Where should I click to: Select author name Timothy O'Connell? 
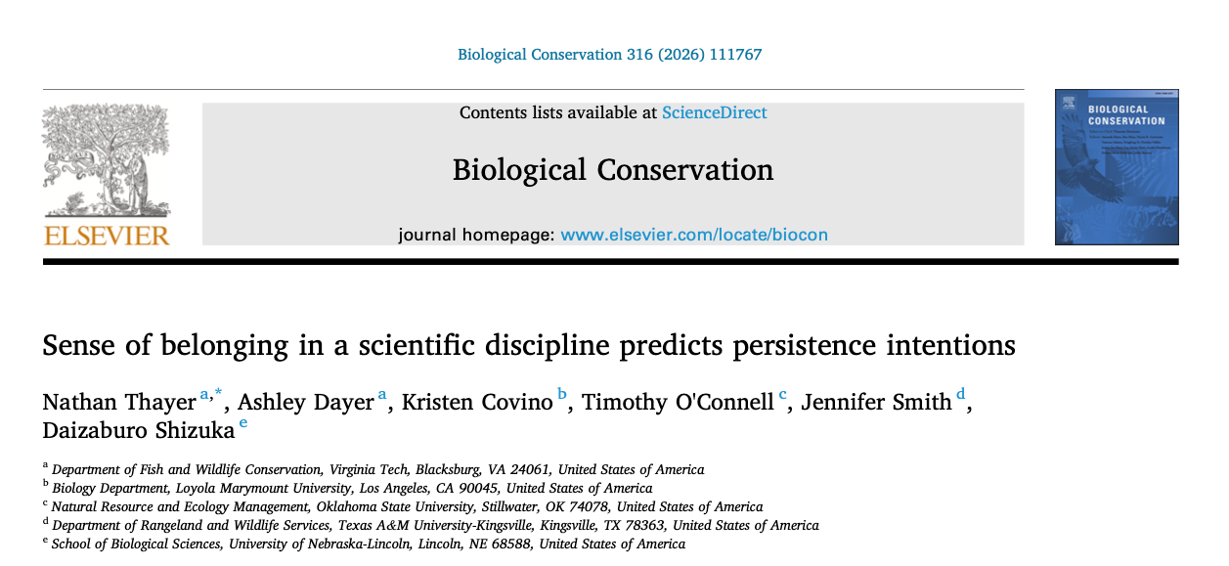(x=678, y=403)
